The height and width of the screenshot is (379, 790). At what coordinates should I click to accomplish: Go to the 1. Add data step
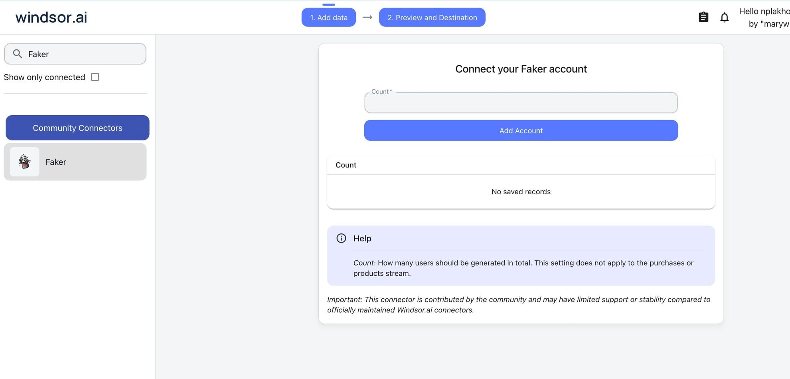[328, 18]
